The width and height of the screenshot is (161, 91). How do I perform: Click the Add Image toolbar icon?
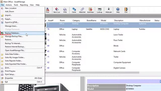click(x=90, y=10)
